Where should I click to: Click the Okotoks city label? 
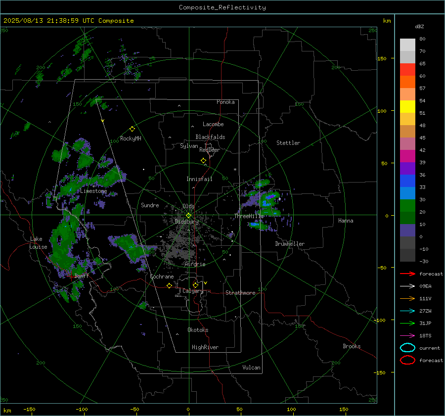(x=198, y=330)
